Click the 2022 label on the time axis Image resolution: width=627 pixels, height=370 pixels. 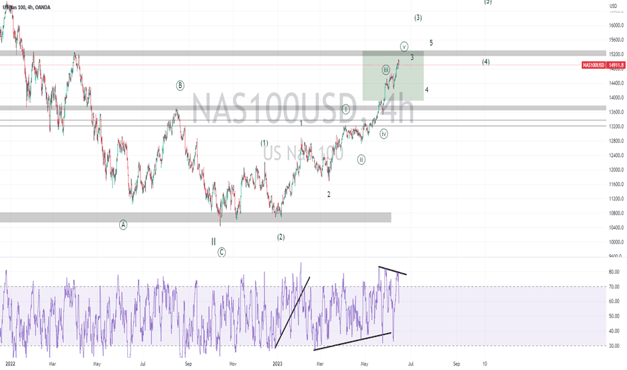tap(10, 364)
